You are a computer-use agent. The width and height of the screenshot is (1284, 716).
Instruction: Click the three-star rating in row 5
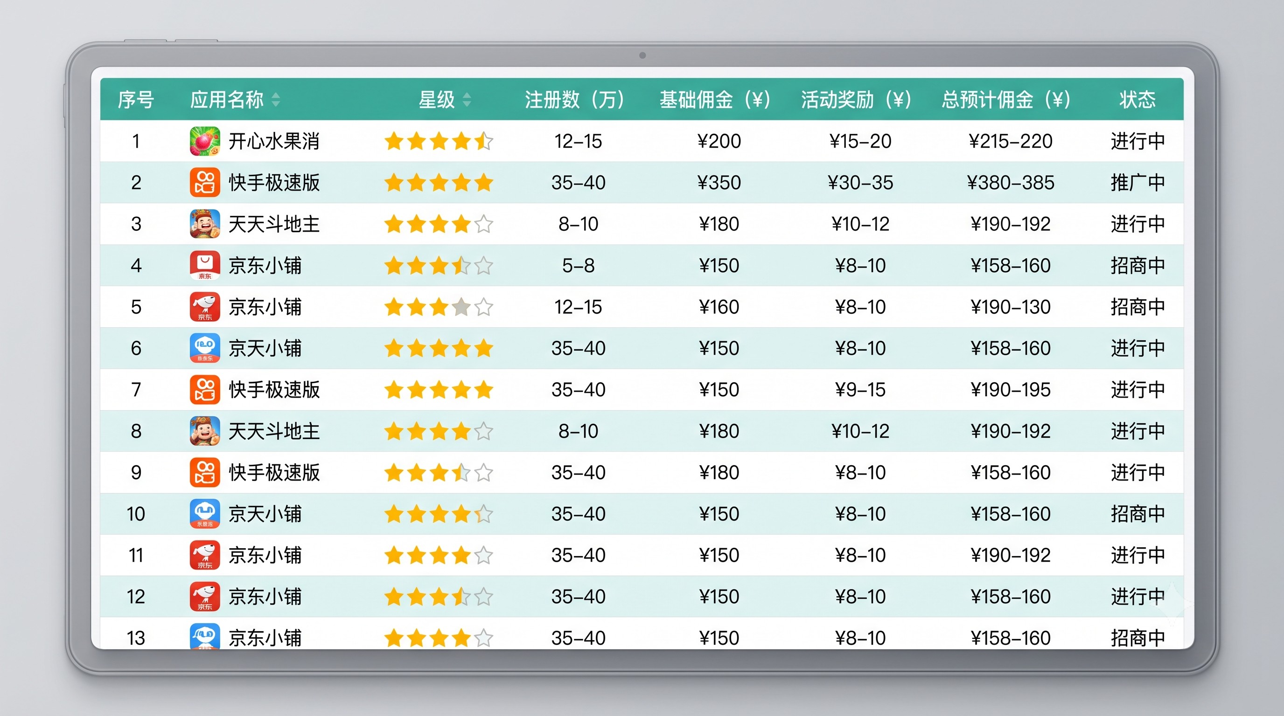(439, 307)
